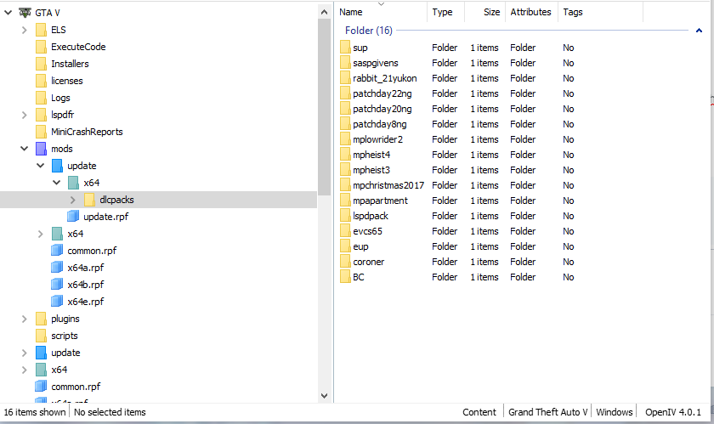Select scripts folder in tree
Viewport: 714px width, 424px height.
click(65, 336)
